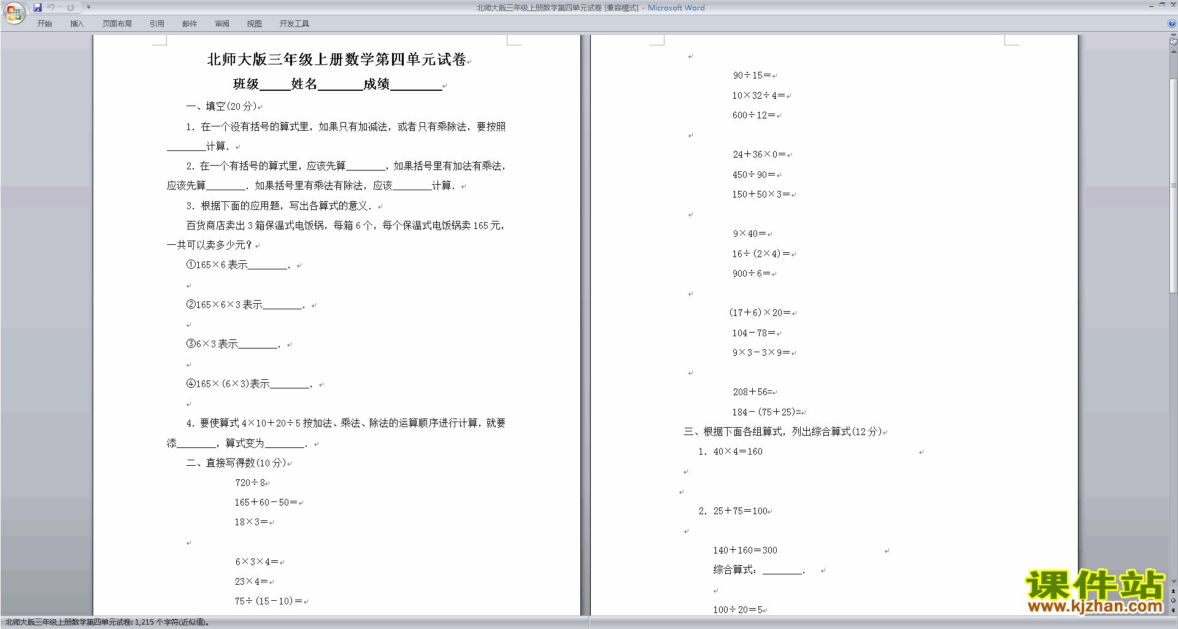
Task: Open Word Help blue question icon
Action: pyautogui.click(x=1172, y=23)
